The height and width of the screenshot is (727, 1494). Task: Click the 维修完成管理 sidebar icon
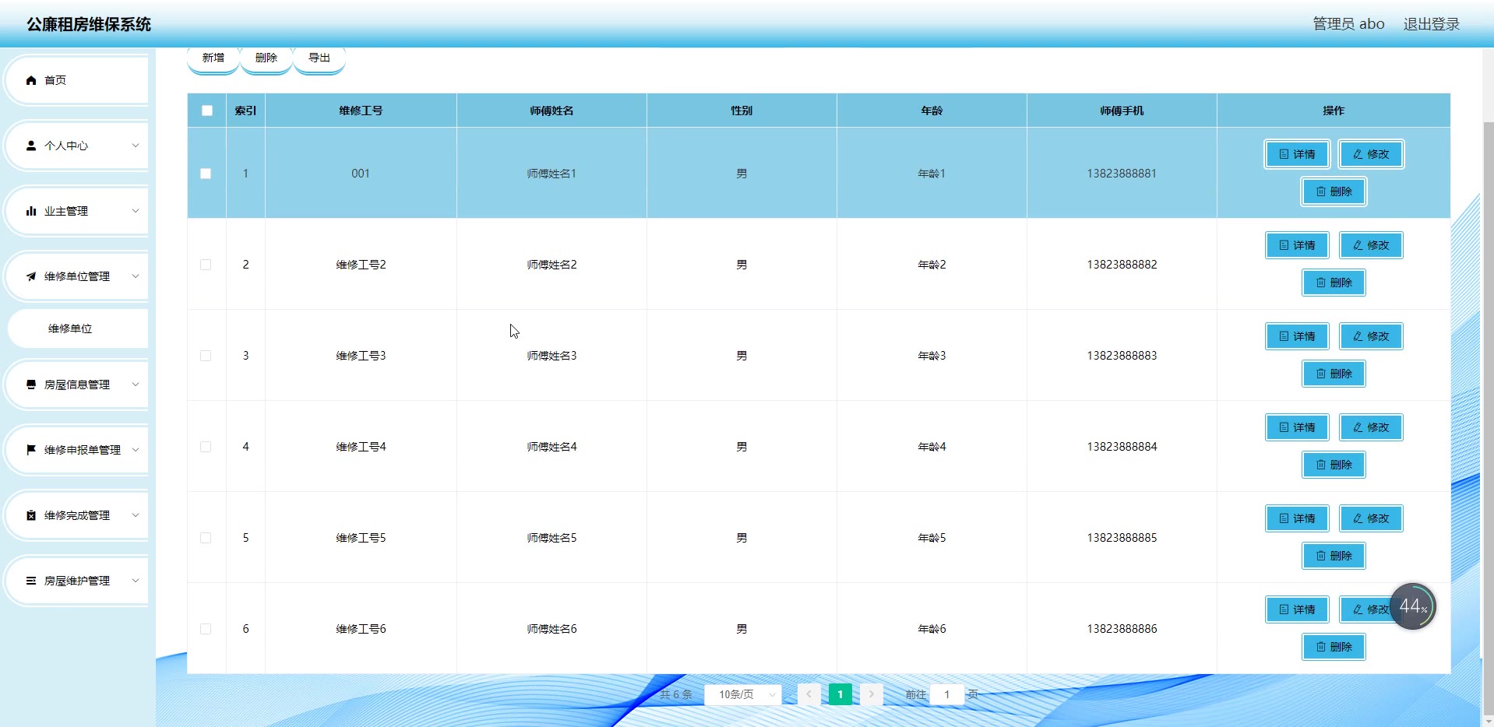coord(31,515)
